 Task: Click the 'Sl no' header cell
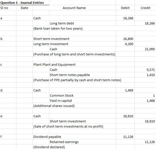[x=8, y=8]
